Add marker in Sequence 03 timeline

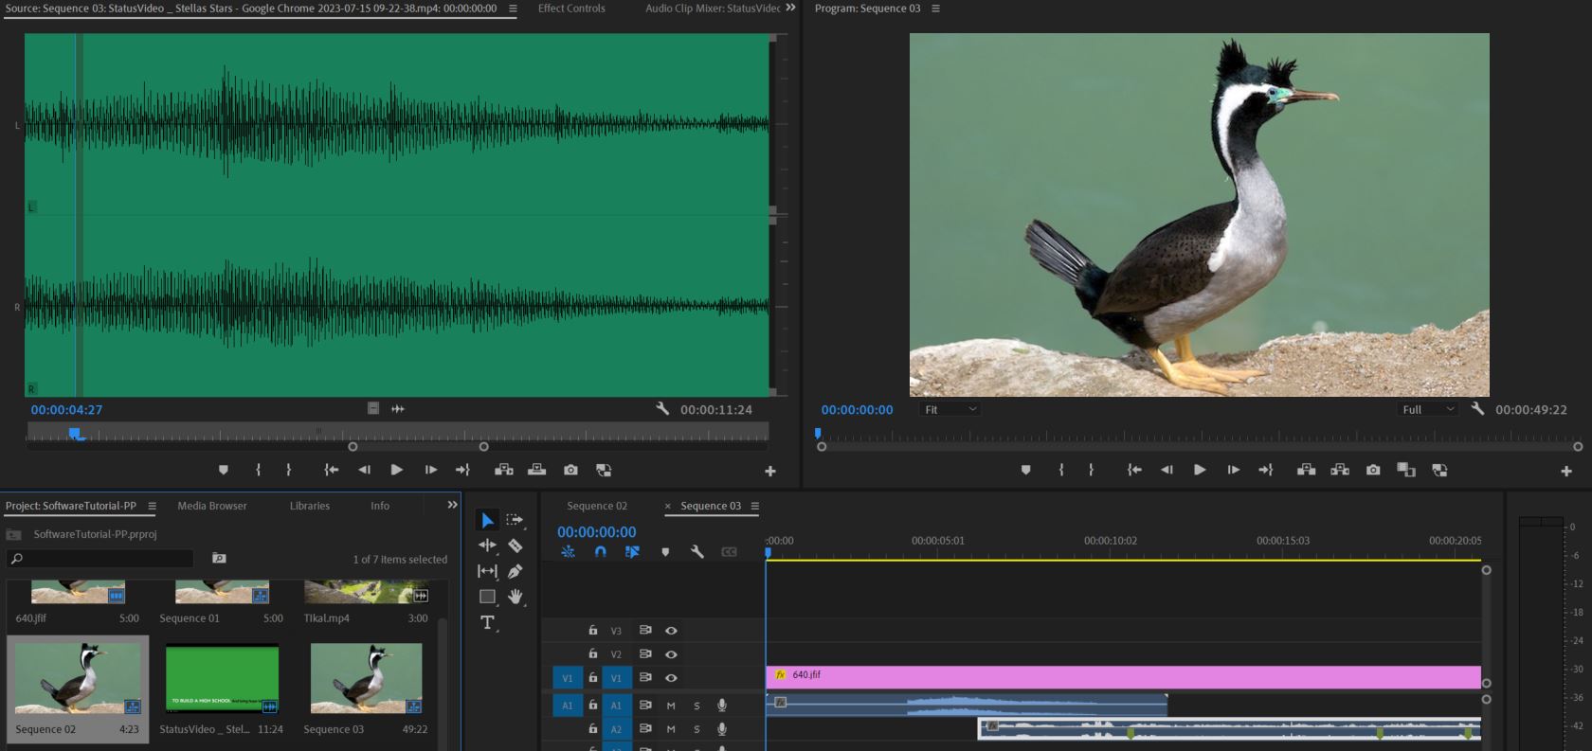click(x=665, y=552)
